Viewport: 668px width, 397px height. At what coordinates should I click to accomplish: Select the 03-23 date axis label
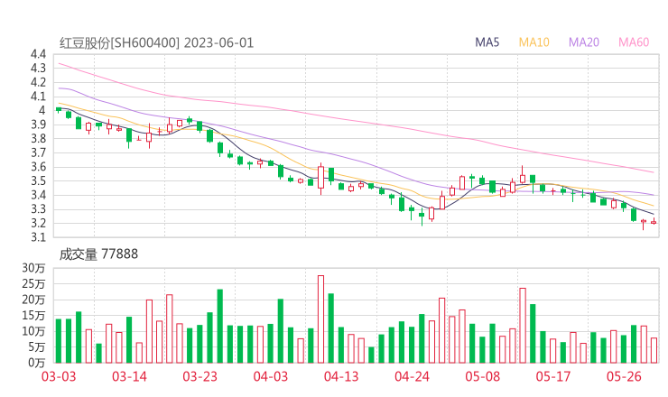tap(200, 377)
